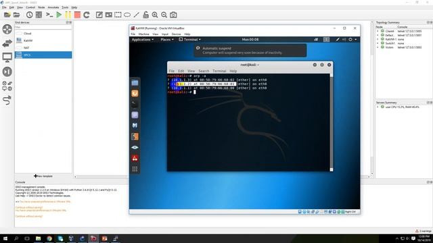
Task: Browse end devices monitor icon
Action: 7,57
